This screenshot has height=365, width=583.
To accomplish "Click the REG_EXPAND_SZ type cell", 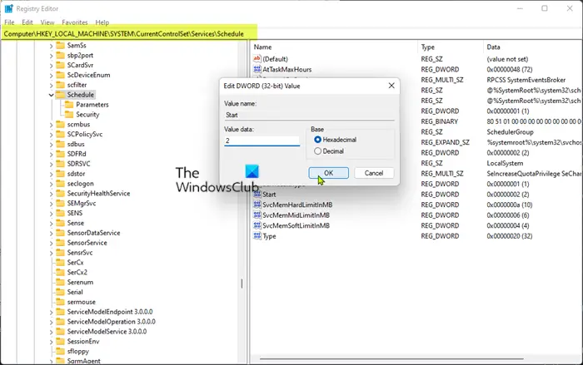I will tap(445, 142).
